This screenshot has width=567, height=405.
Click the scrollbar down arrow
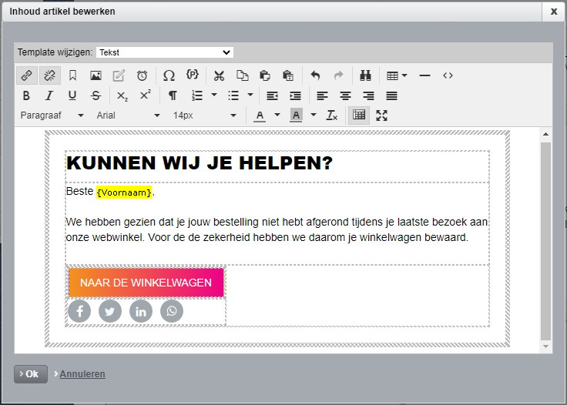pyautogui.click(x=545, y=346)
